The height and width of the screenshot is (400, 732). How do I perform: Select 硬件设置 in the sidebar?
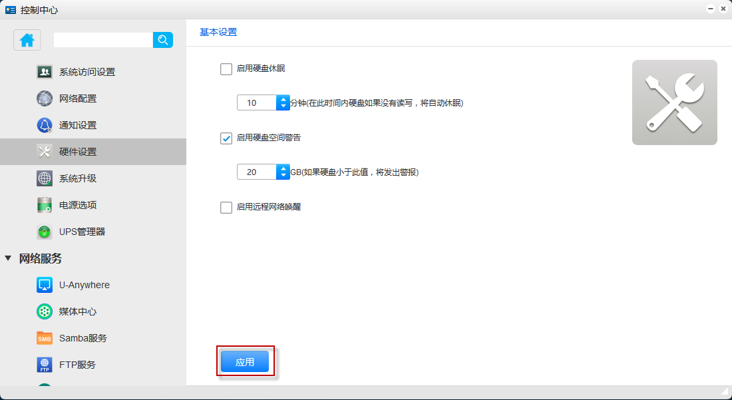tap(78, 152)
